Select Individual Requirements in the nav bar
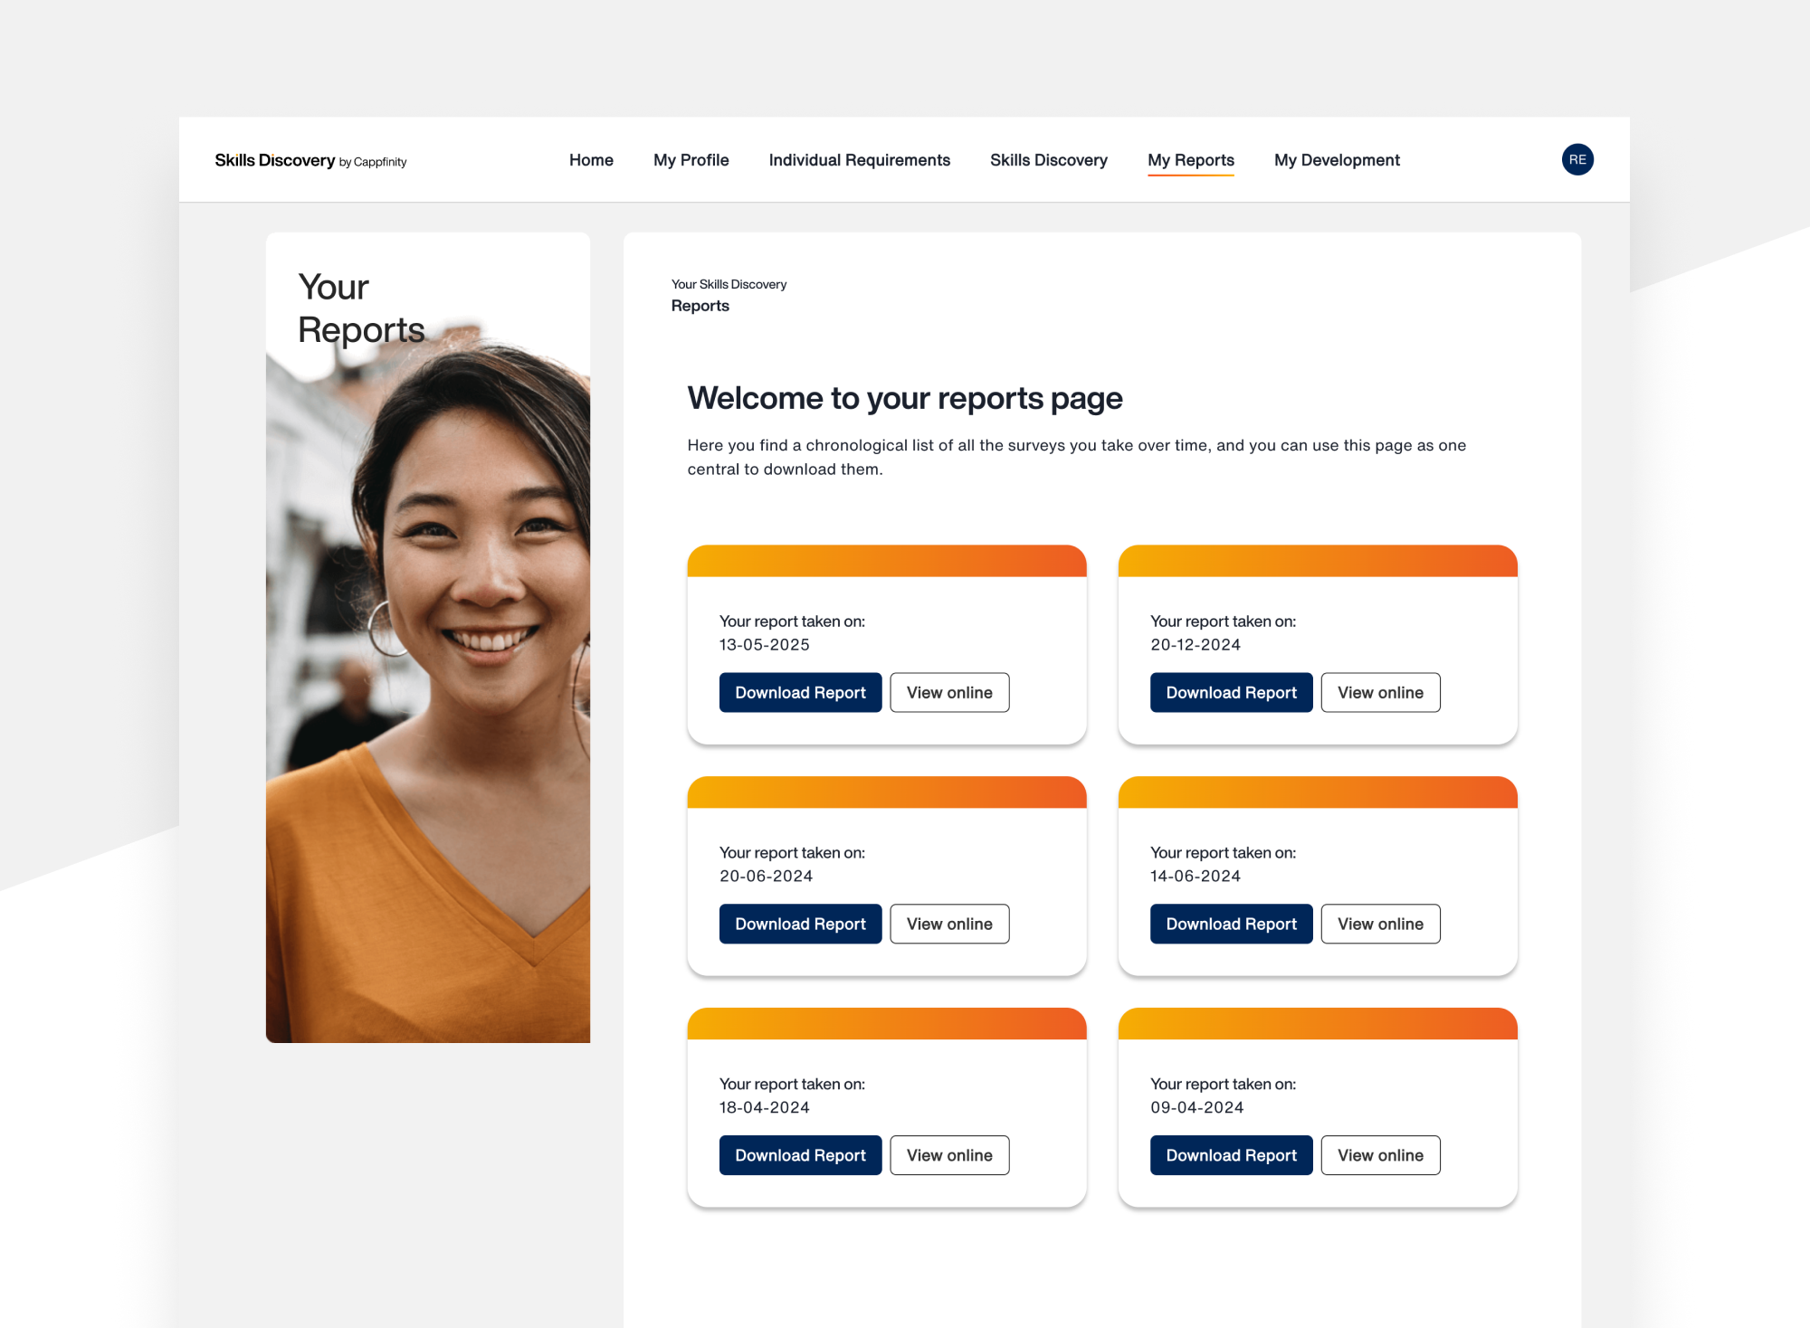This screenshot has height=1328, width=1810. pyautogui.click(x=859, y=160)
